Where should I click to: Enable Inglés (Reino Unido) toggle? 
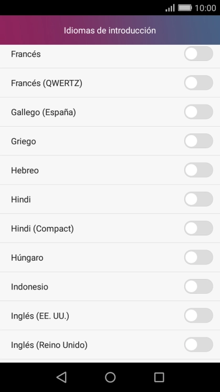198,345
